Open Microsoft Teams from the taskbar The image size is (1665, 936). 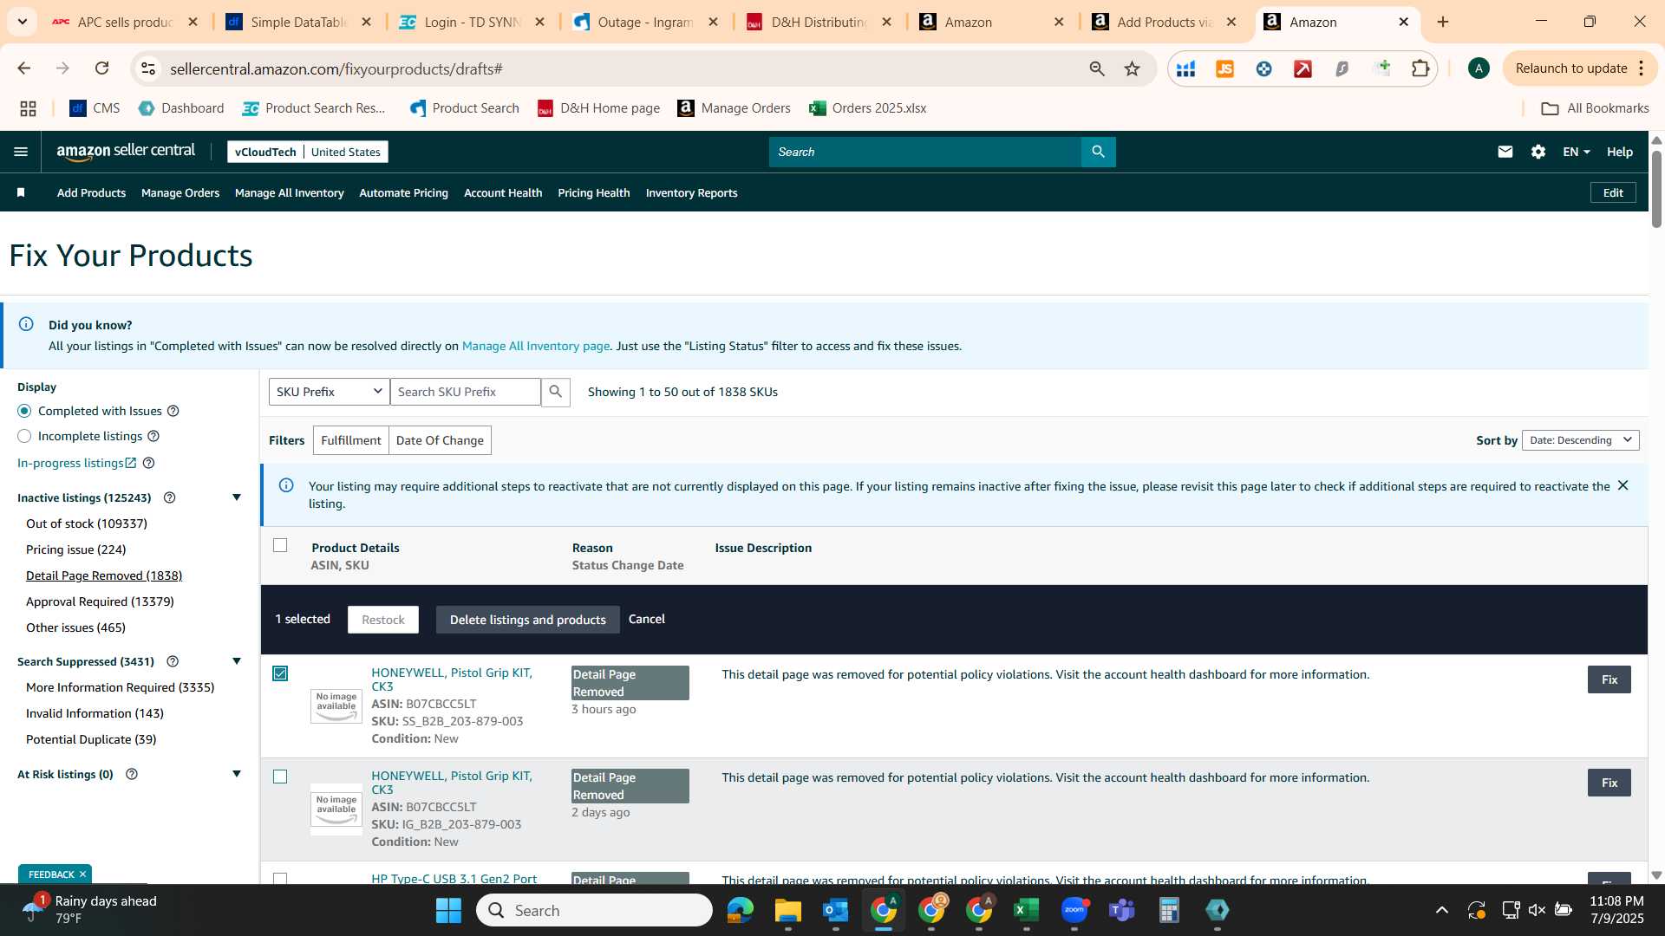[x=1122, y=910]
